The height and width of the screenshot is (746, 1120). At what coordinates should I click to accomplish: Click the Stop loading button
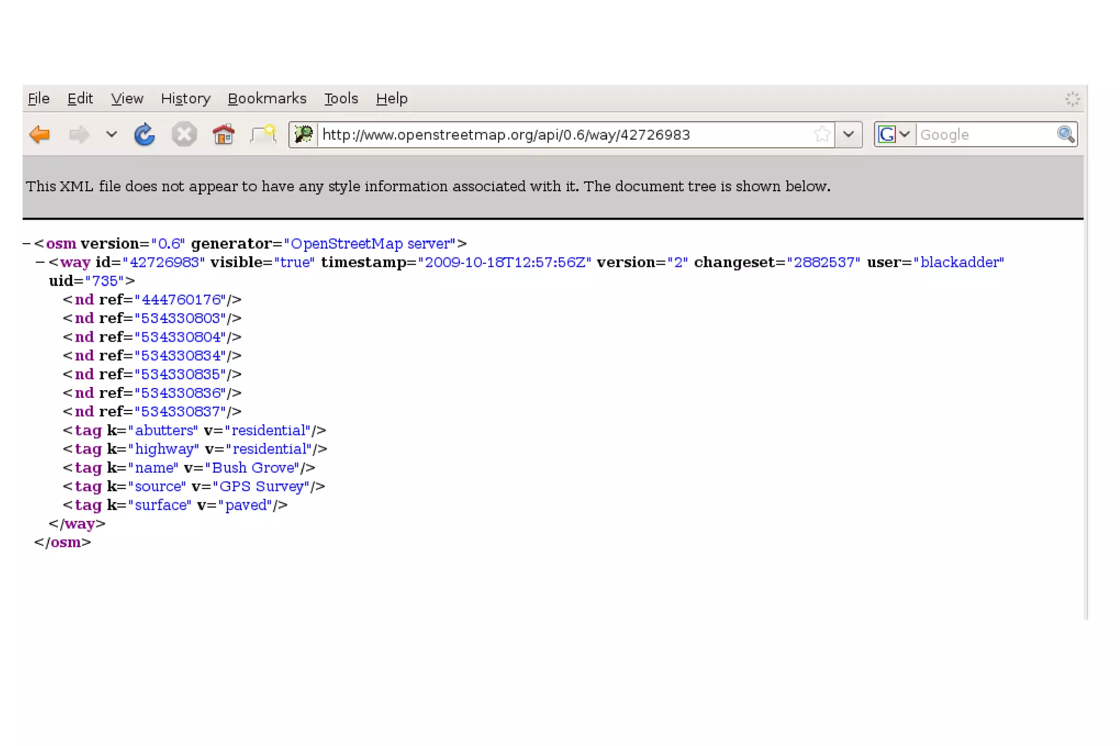point(184,134)
